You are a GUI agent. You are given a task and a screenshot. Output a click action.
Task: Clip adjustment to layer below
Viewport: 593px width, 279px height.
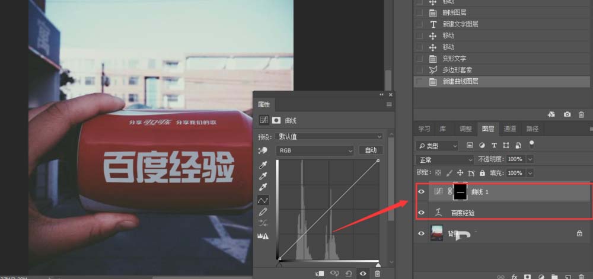point(320,273)
